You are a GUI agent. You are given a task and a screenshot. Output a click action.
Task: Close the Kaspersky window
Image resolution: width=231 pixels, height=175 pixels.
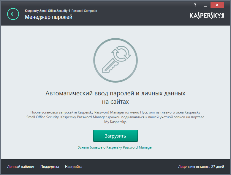217,5
